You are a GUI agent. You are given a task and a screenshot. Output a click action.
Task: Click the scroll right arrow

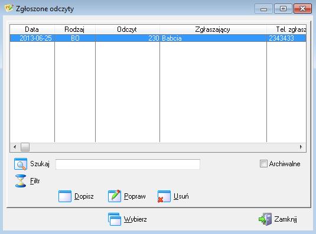click(x=301, y=147)
